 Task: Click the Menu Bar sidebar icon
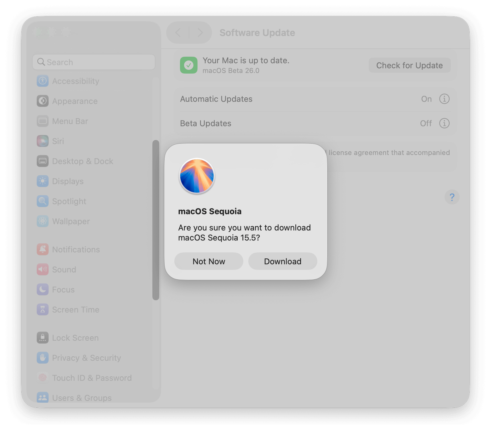43,121
